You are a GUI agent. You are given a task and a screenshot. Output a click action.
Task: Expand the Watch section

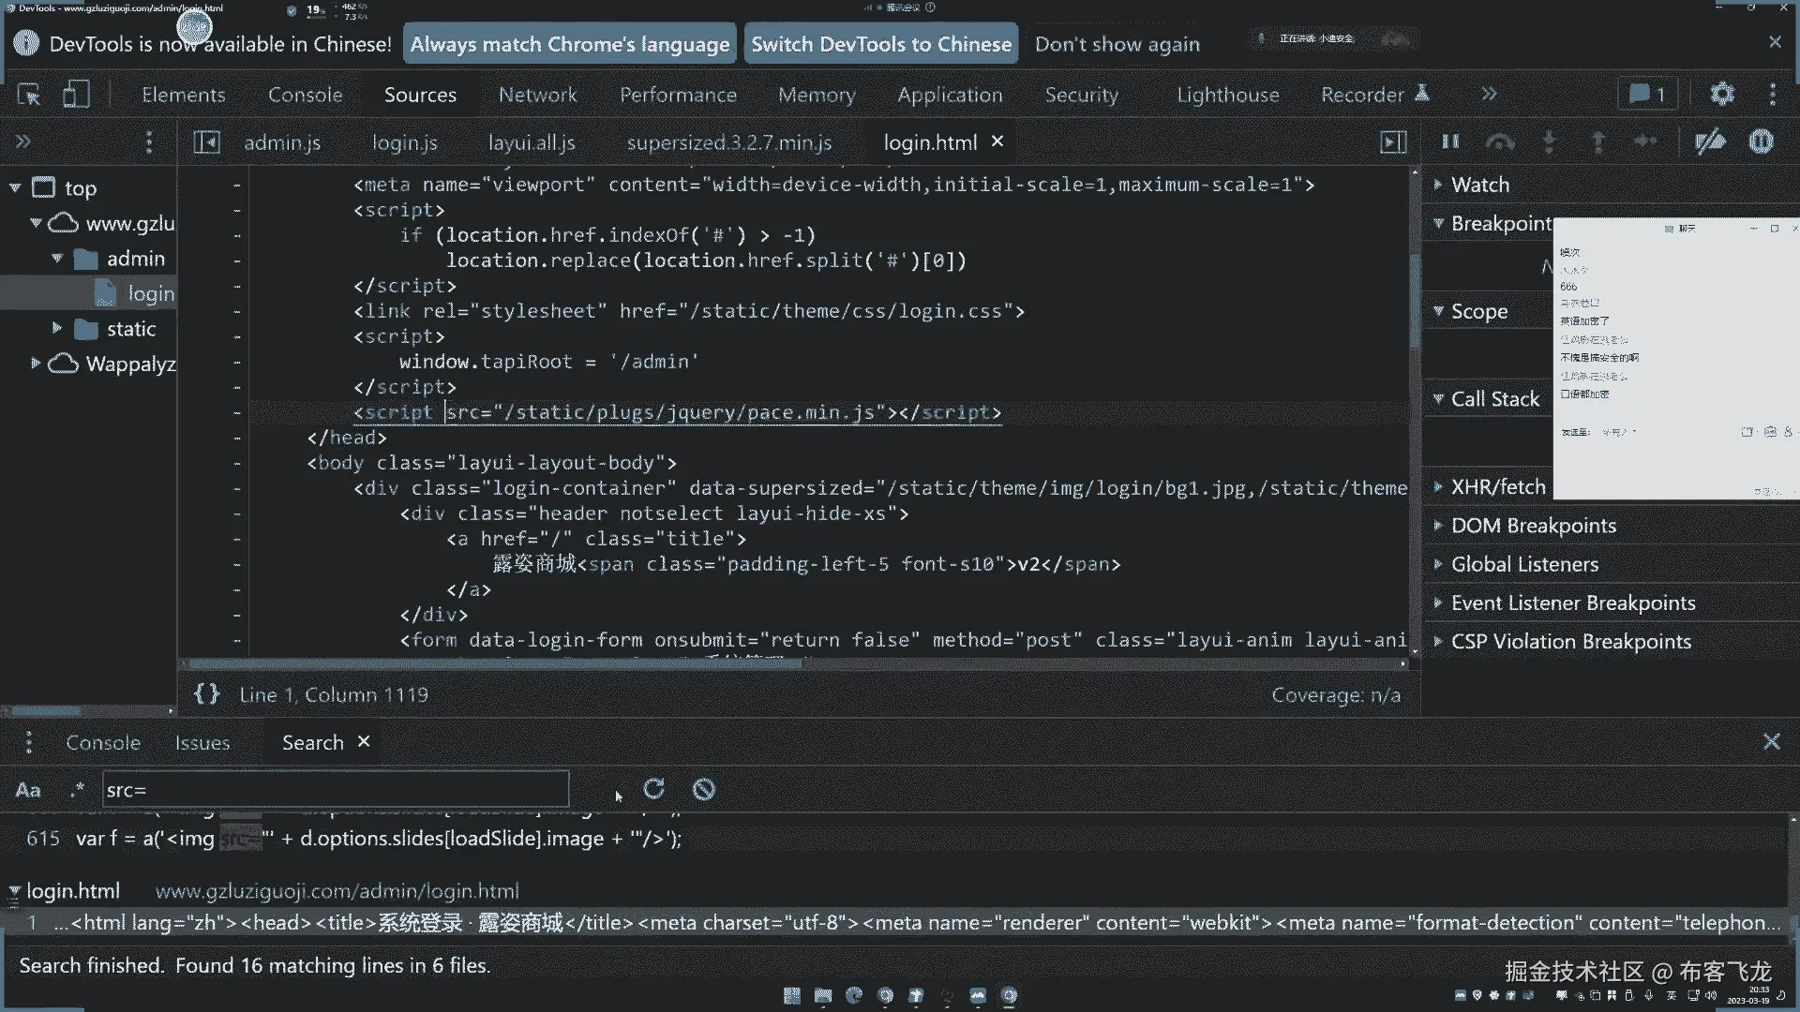point(1480,185)
